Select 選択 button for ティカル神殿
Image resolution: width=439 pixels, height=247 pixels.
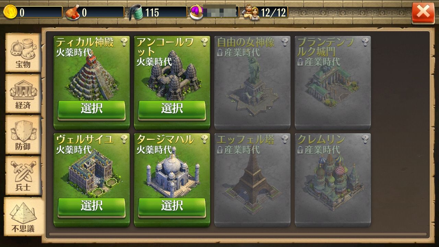coord(92,110)
